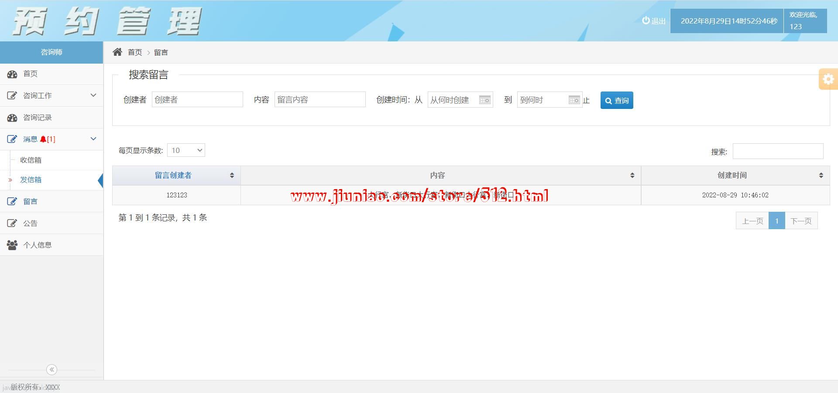
Task: Open the 每页显示条数 dropdown
Action: [186, 150]
